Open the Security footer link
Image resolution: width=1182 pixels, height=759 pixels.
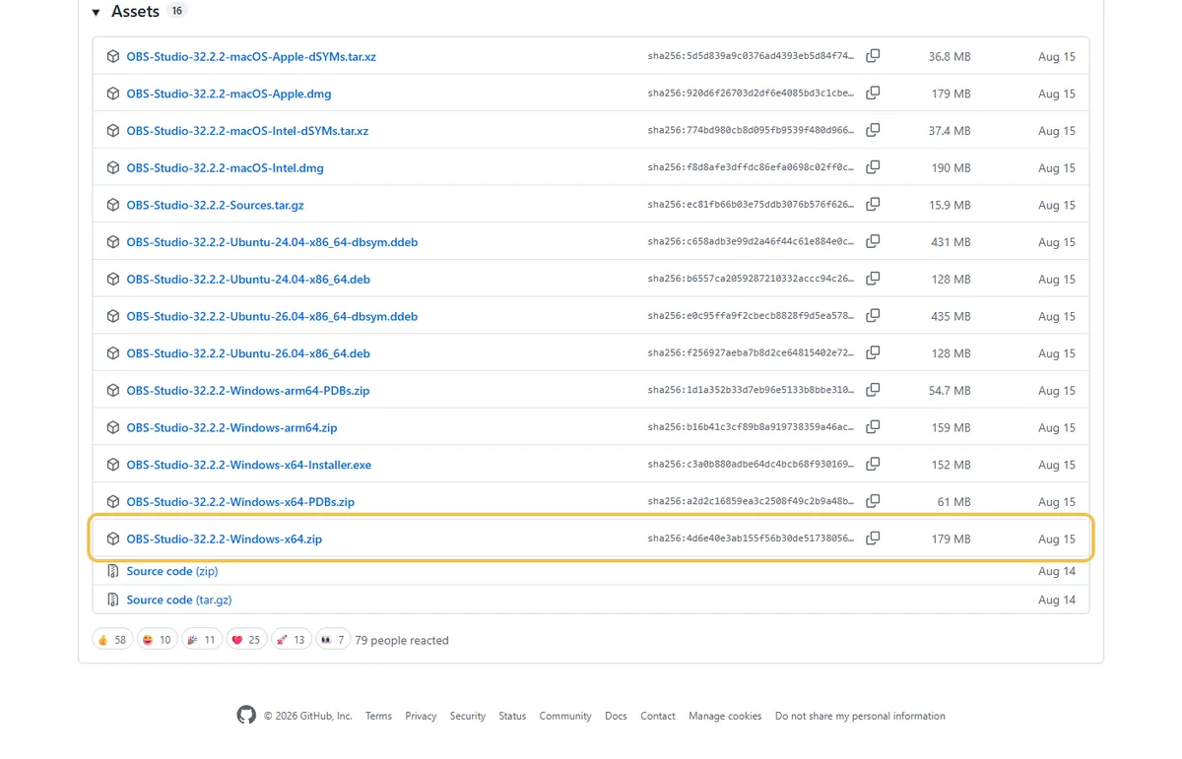coord(468,716)
